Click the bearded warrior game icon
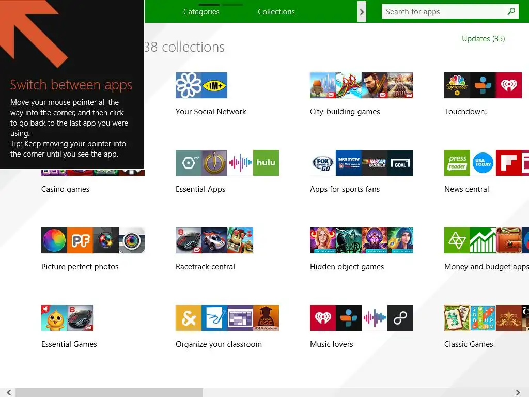 [x=375, y=85]
